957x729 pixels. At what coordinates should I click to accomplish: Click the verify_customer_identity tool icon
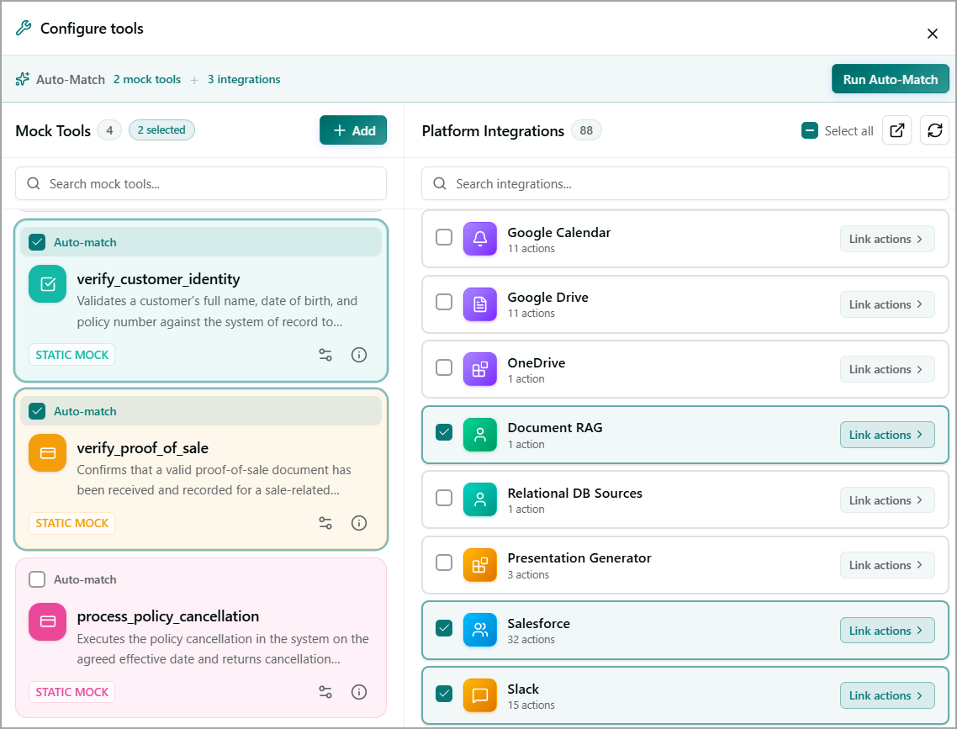point(48,283)
